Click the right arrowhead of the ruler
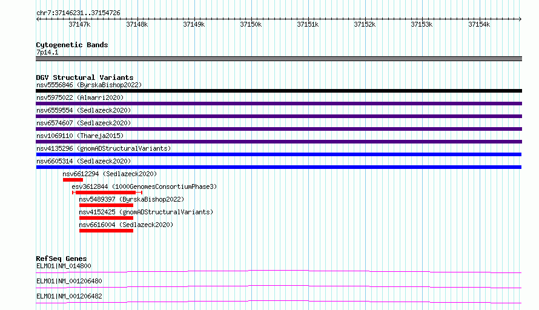The width and height of the screenshot is (539, 310). tap(520, 19)
